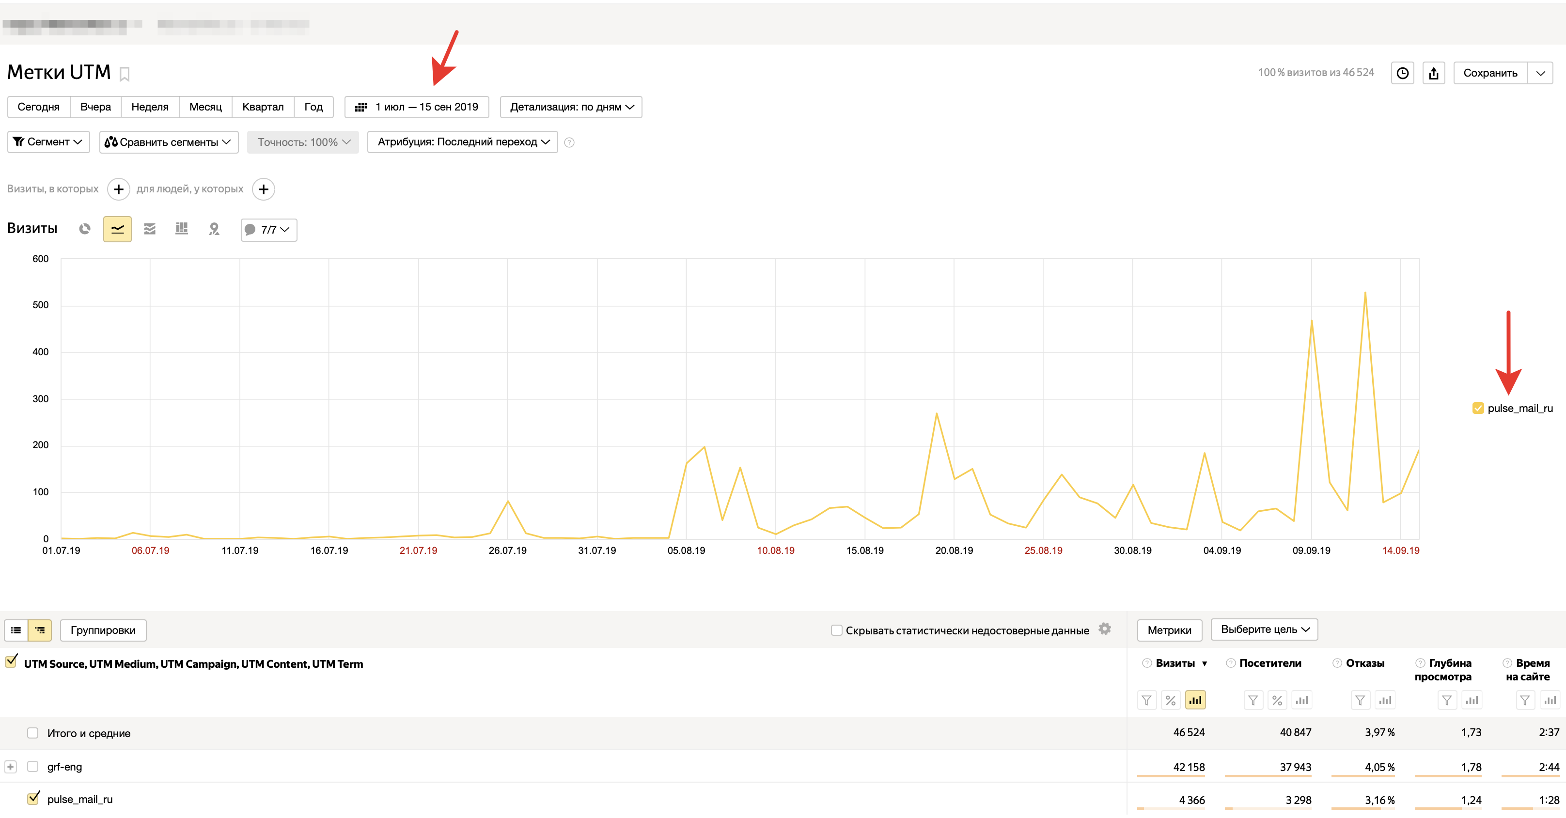The width and height of the screenshot is (1566, 818).
Task: Open the map chart view icon
Action: click(214, 229)
